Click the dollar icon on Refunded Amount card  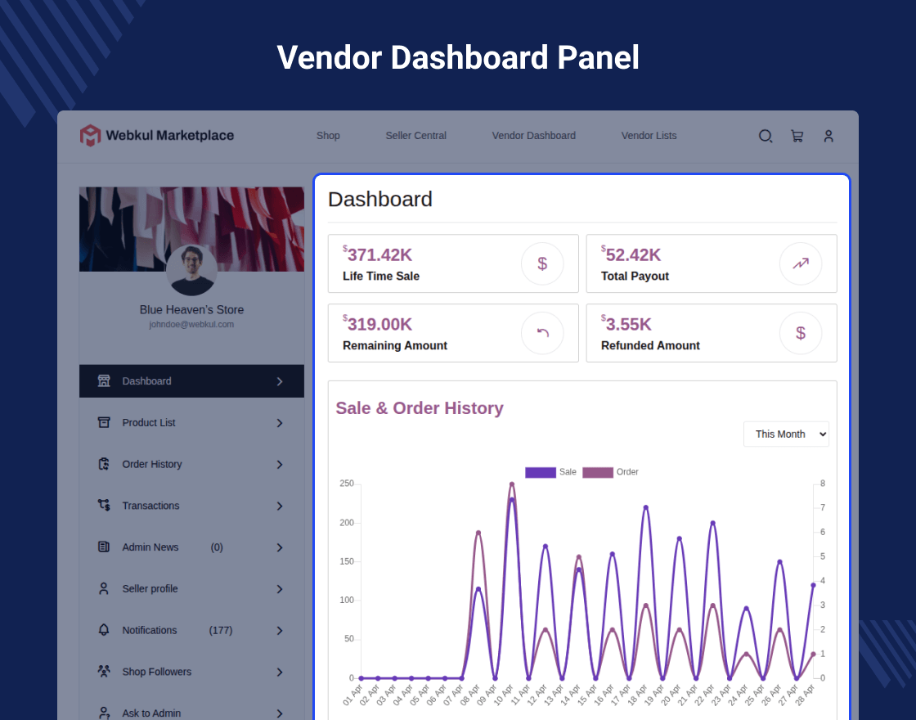(x=801, y=333)
